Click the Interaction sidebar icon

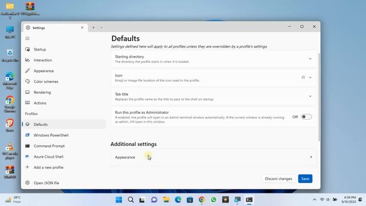(x=27, y=60)
